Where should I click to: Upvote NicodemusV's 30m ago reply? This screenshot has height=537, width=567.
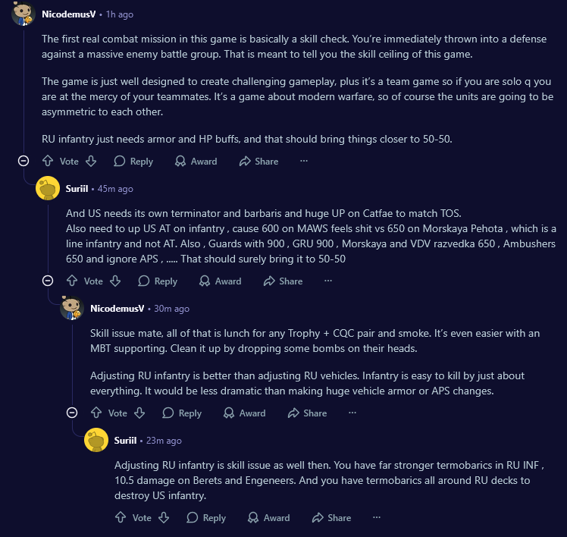(x=96, y=413)
